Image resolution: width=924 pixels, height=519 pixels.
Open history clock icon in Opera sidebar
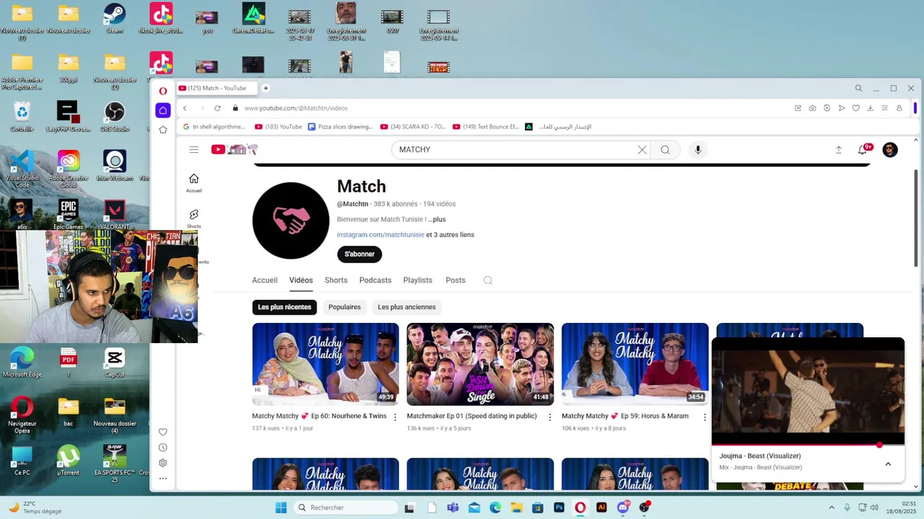click(163, 448)
